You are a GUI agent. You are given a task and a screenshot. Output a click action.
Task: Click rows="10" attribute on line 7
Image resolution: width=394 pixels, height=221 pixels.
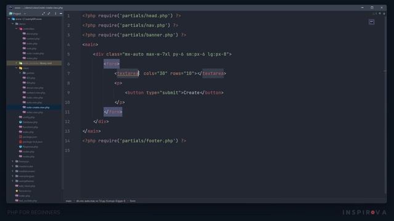point(182,74)
